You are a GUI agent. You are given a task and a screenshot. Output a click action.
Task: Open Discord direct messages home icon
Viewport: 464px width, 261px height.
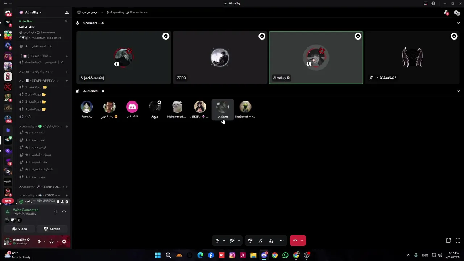coord(8,13)
